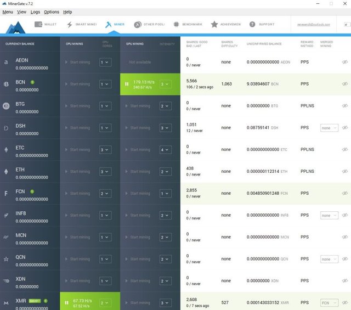Viewport: 351px width, 310px height.
Task: Click the BTG currency icon
Action: [6, 106]
